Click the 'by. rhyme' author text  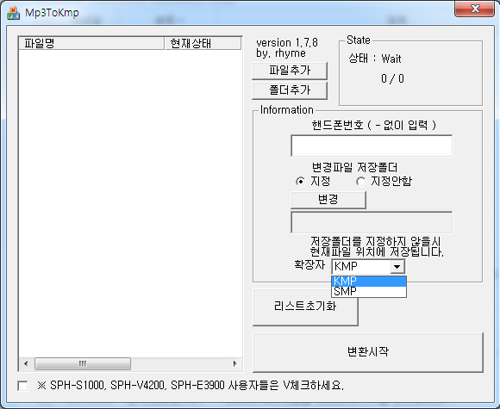pyautogui.click(x=281, y=53)
